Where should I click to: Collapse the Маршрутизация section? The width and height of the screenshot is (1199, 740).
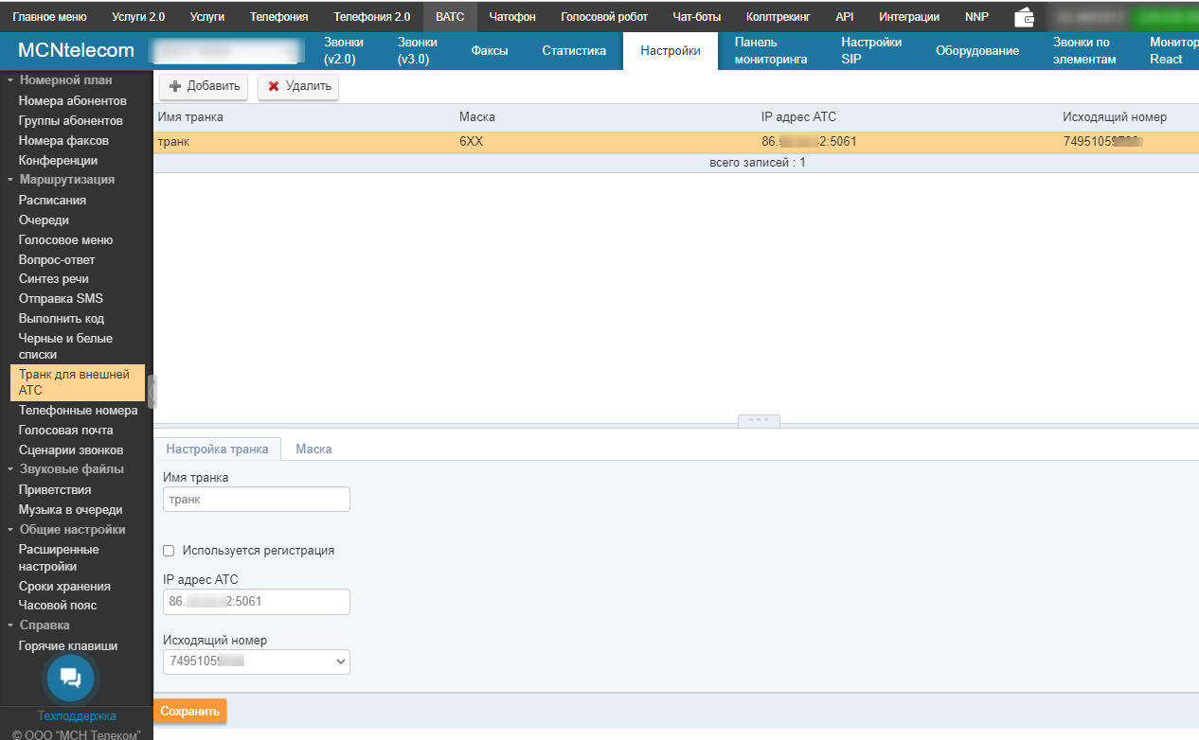click(x=10, y=180)
